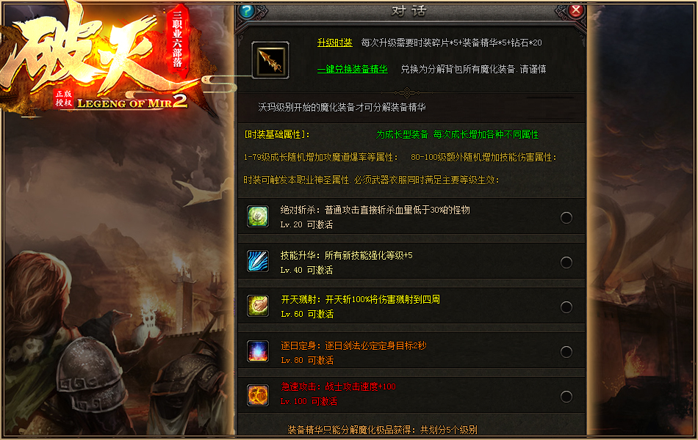
Task: Click the 逐日定身 flame skill icon
Action: click(x=258, y=351)
